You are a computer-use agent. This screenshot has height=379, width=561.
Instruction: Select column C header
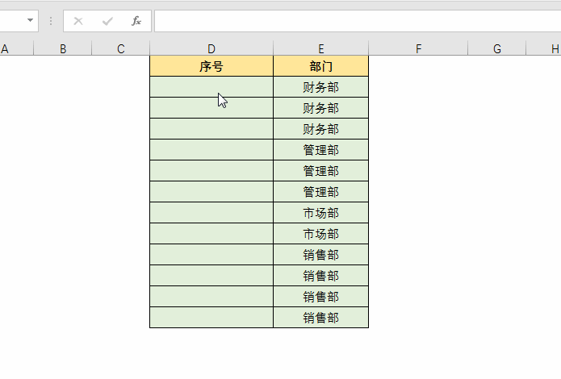[120, 48]
